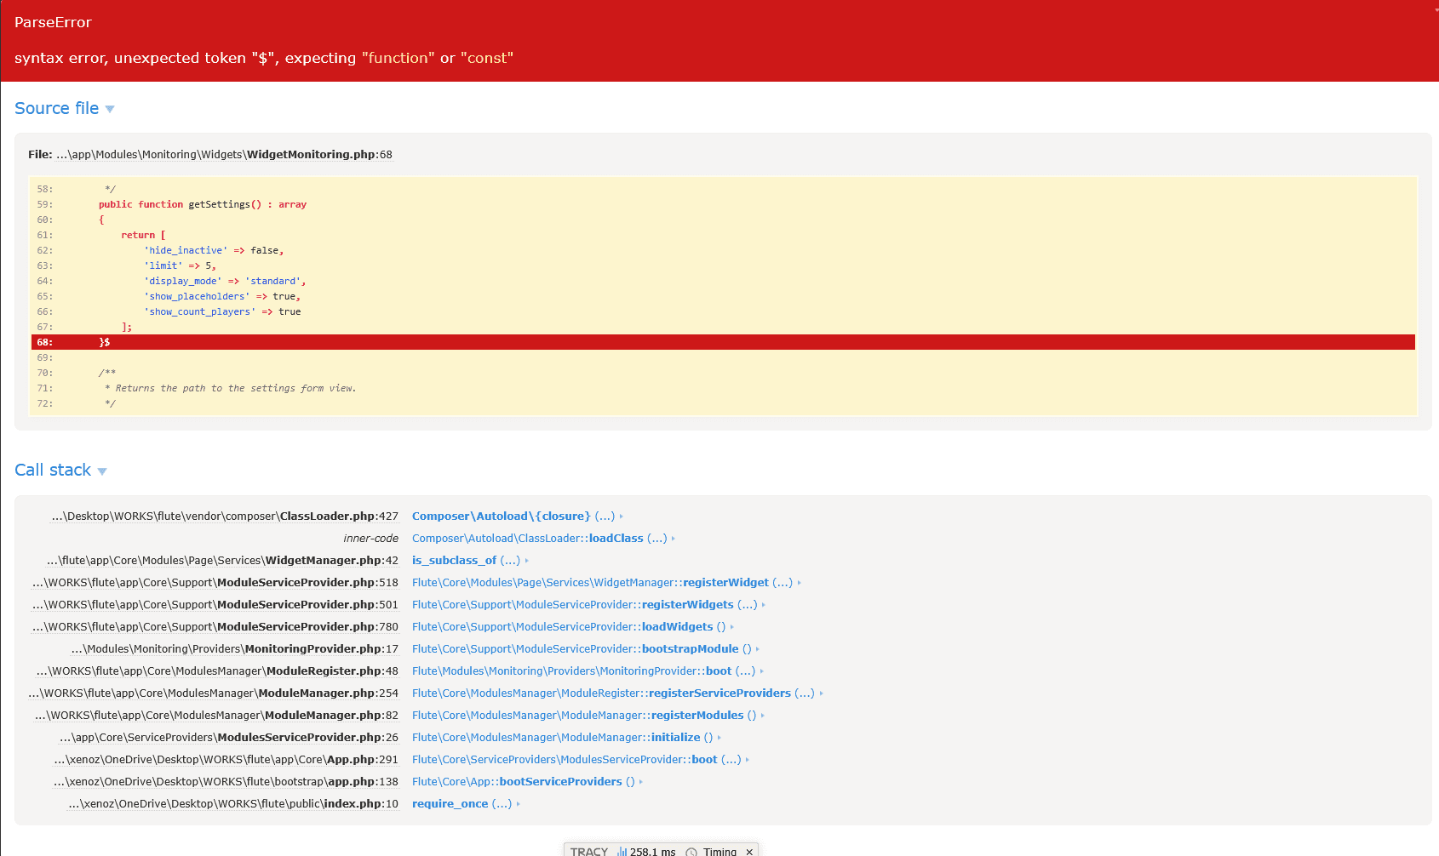
Task: Open the App.php:291 source link
Action: pos(226,760)
